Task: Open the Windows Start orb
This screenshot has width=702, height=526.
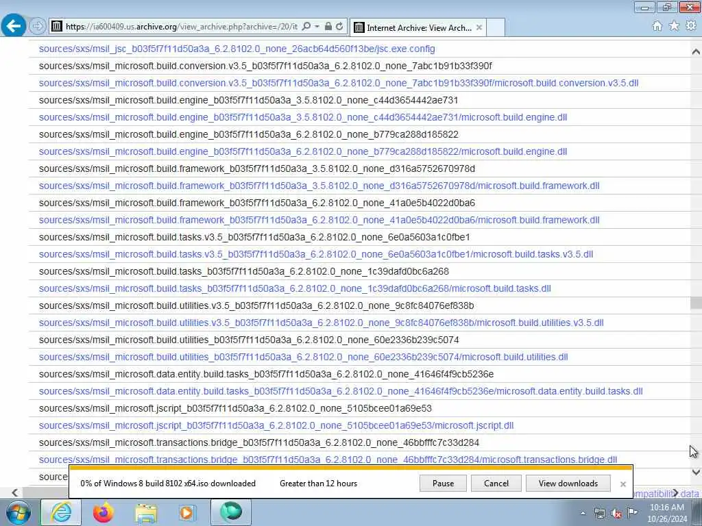Action: point(18,512)
